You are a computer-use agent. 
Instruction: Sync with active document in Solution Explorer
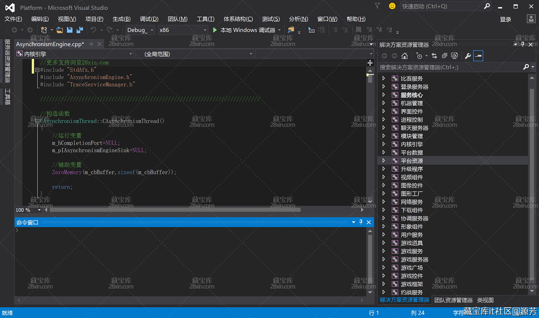pos(434,56)
